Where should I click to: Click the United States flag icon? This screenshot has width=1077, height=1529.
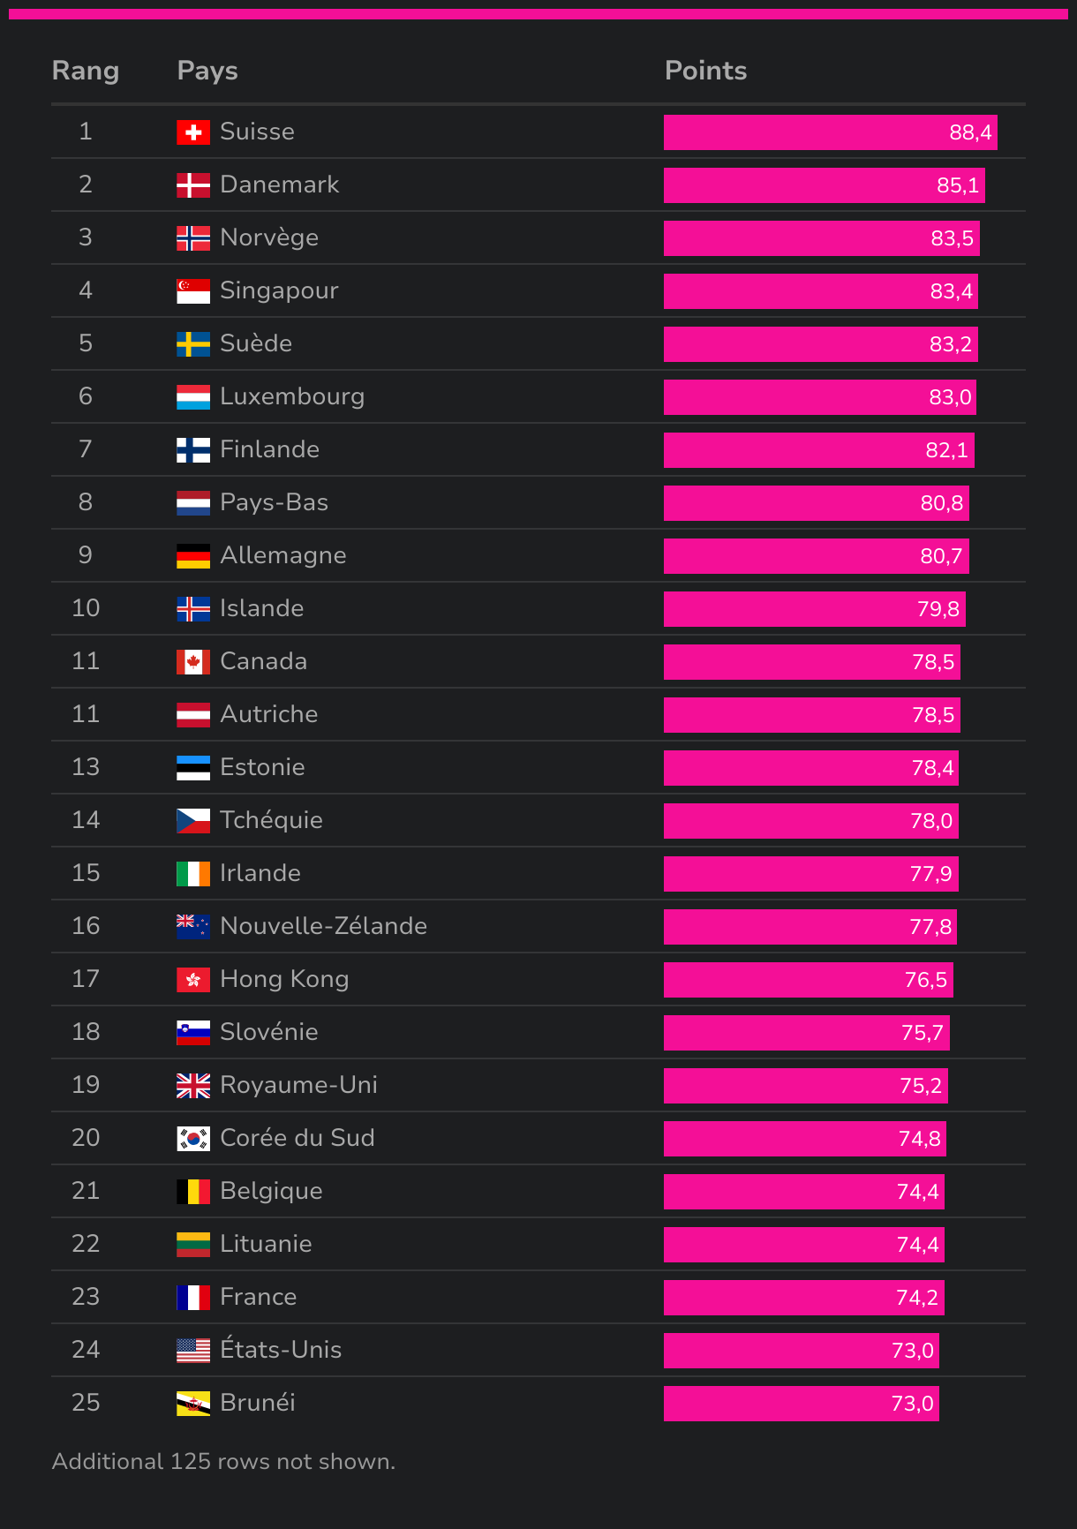coord(193,1351)
